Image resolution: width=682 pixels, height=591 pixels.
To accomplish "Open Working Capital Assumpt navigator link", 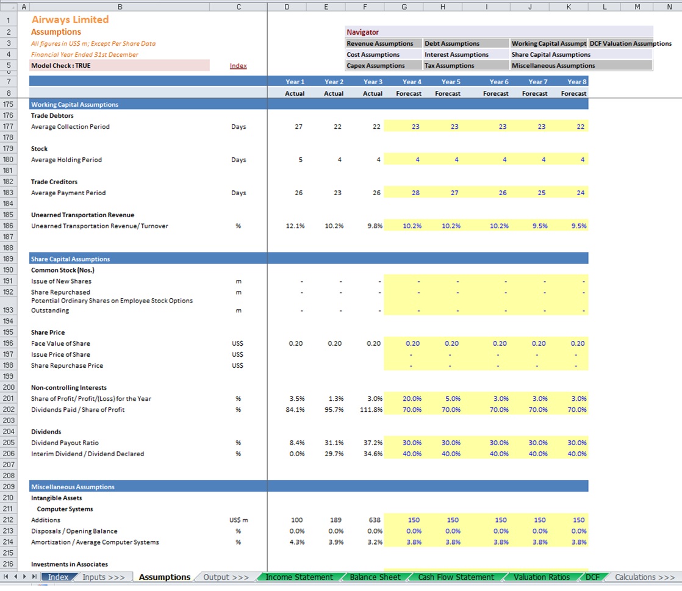I will 549,44.
